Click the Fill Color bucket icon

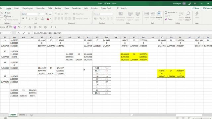click(42, 19)
